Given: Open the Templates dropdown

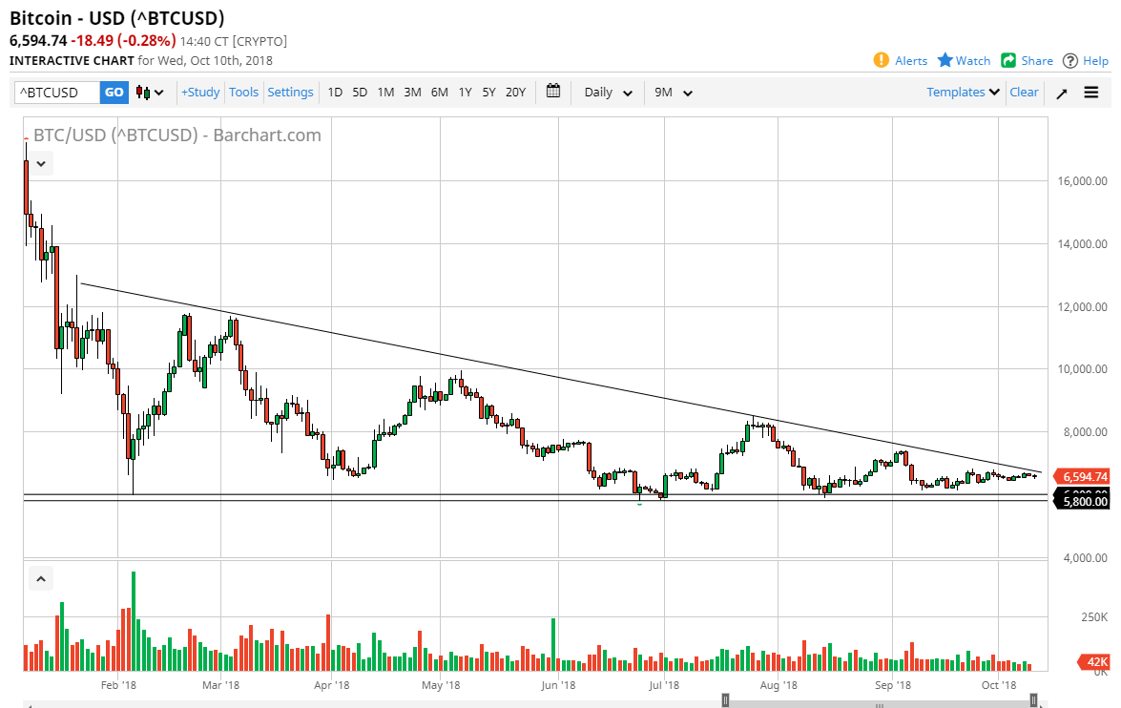Looking at the screenshot, I should (962, 92).
